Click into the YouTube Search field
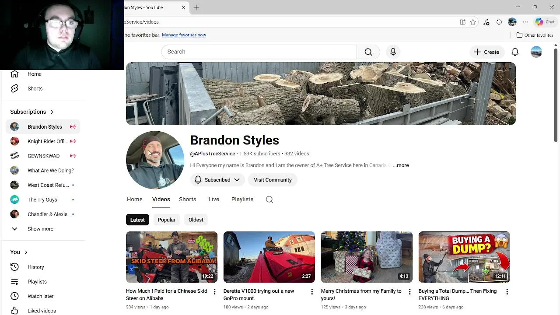560x315 pixels. 259,52
